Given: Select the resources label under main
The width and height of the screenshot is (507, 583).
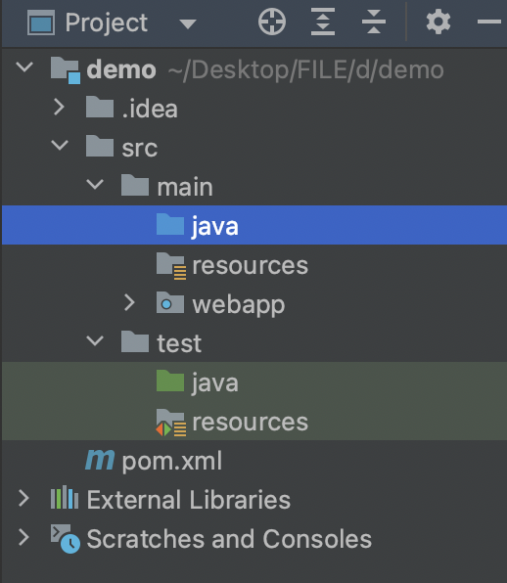Looking at the screenshot, I should (251, 265).
